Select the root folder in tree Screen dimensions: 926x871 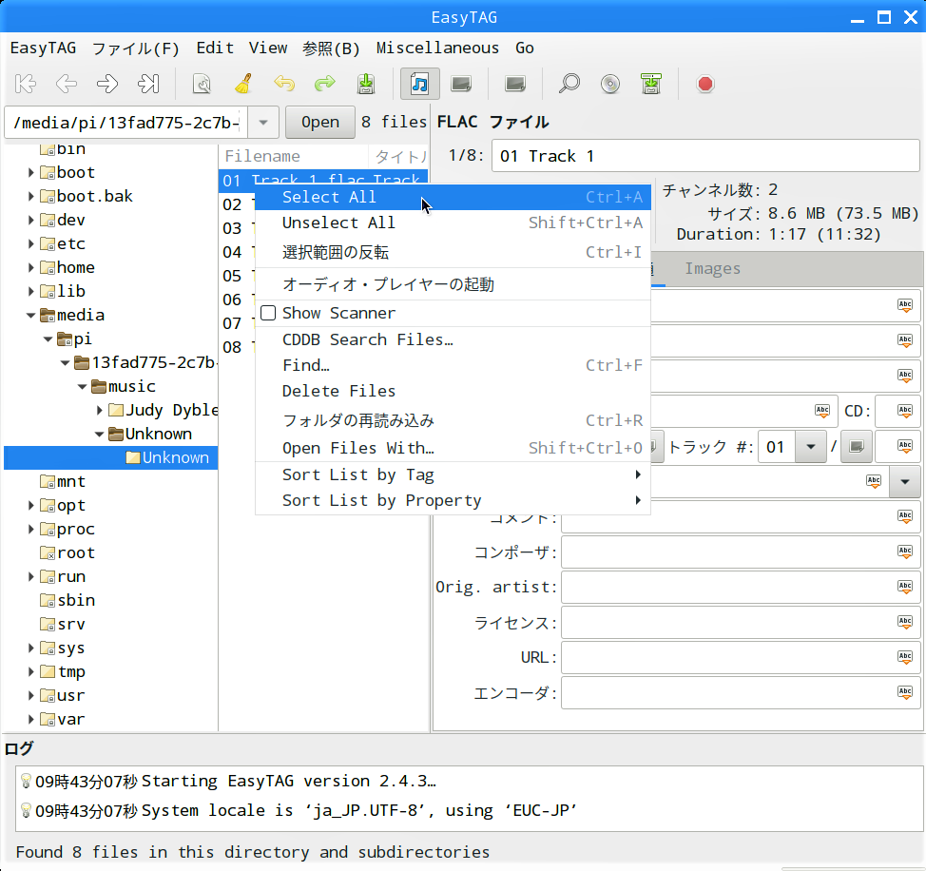[x=76, y=552]
